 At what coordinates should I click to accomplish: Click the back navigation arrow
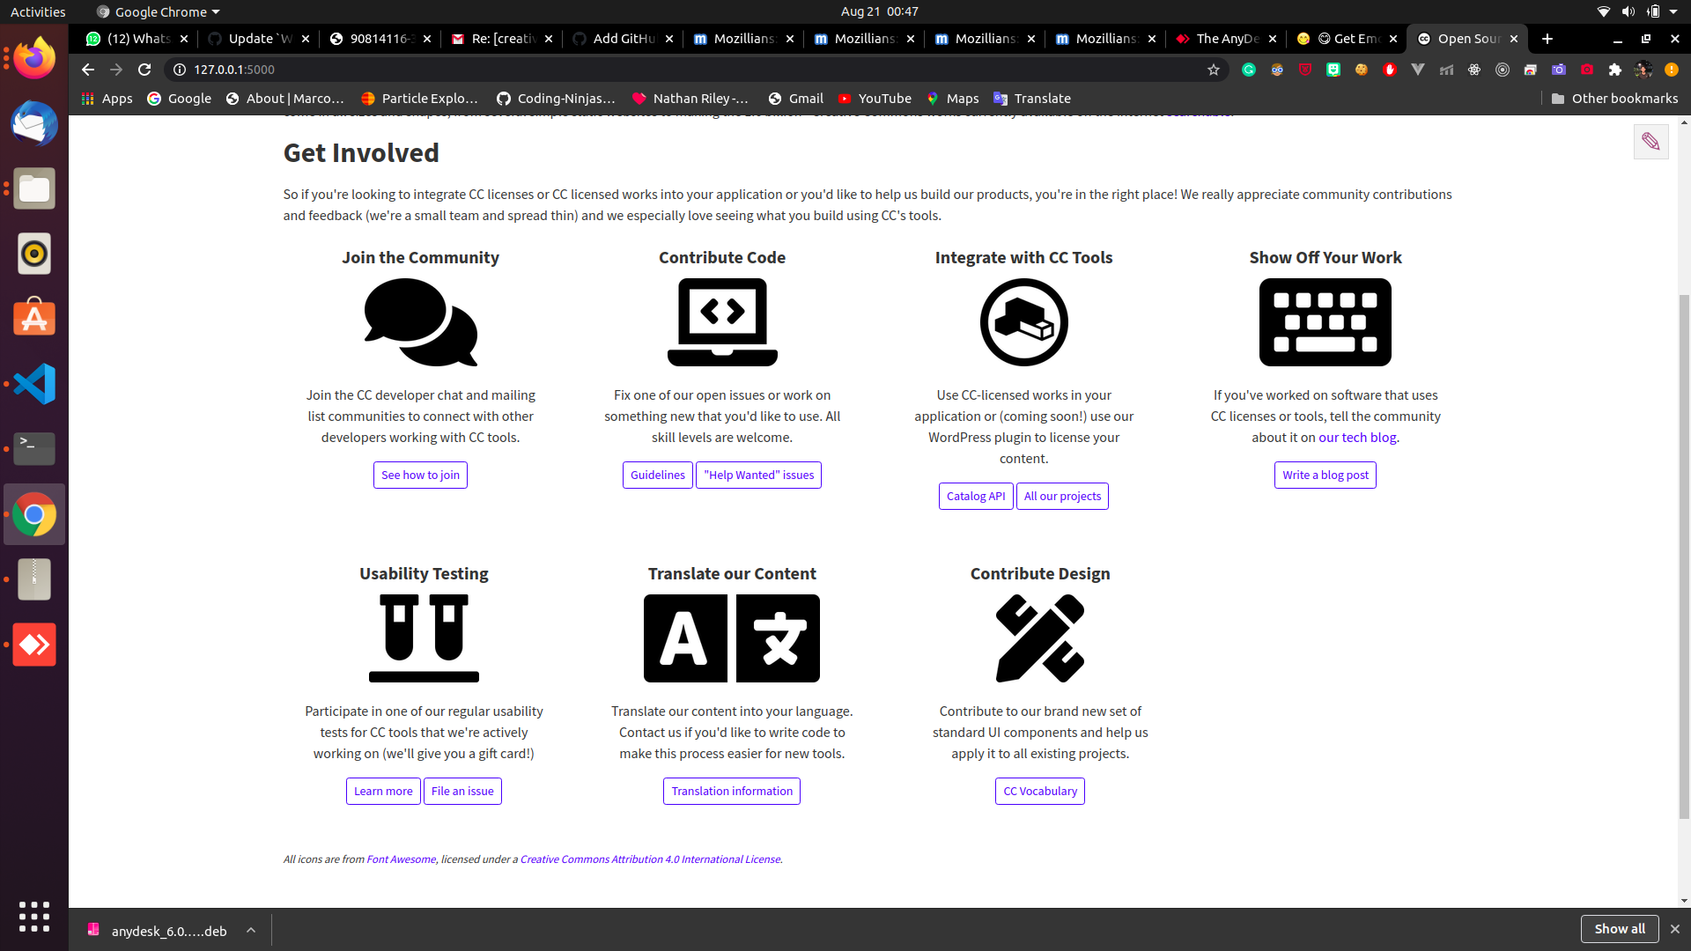coord(87,70)
